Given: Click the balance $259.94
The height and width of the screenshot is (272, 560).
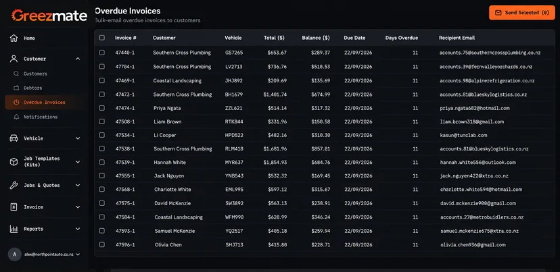Looking at the screenshot, I should (321, 231).
